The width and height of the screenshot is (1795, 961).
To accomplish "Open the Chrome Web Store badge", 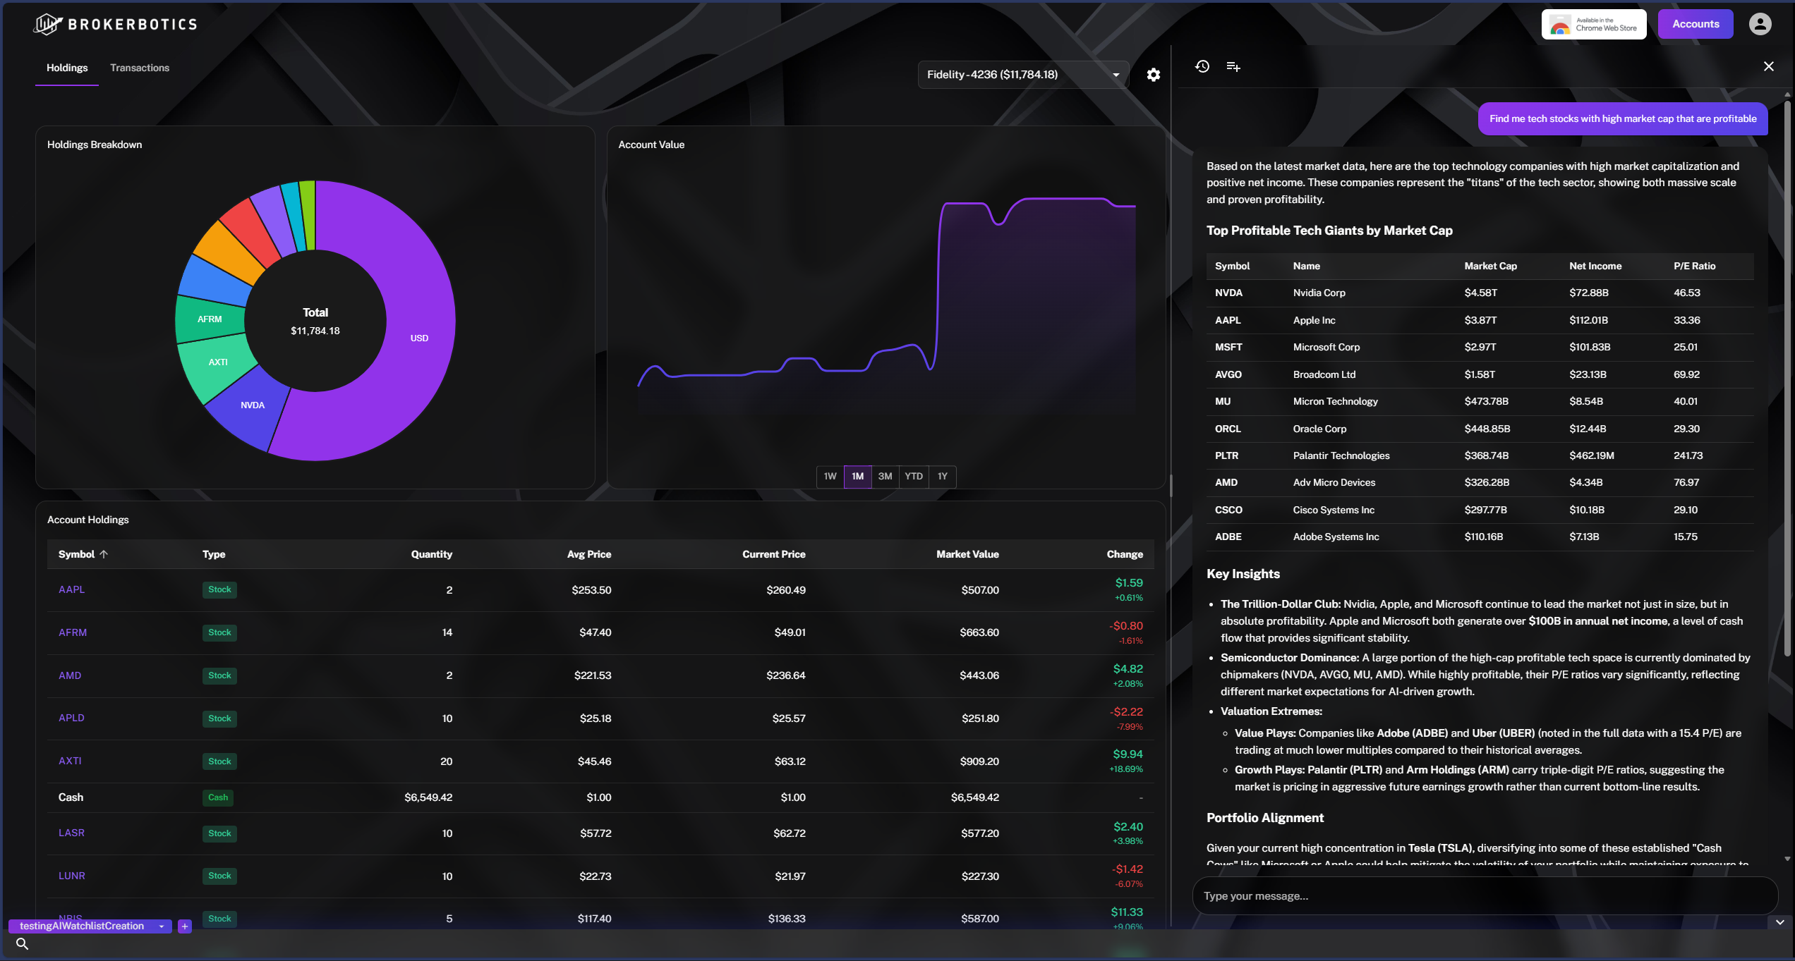I will tap(1593, 24).
